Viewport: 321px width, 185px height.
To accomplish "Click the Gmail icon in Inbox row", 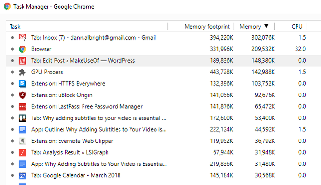I will pos(23,37).
